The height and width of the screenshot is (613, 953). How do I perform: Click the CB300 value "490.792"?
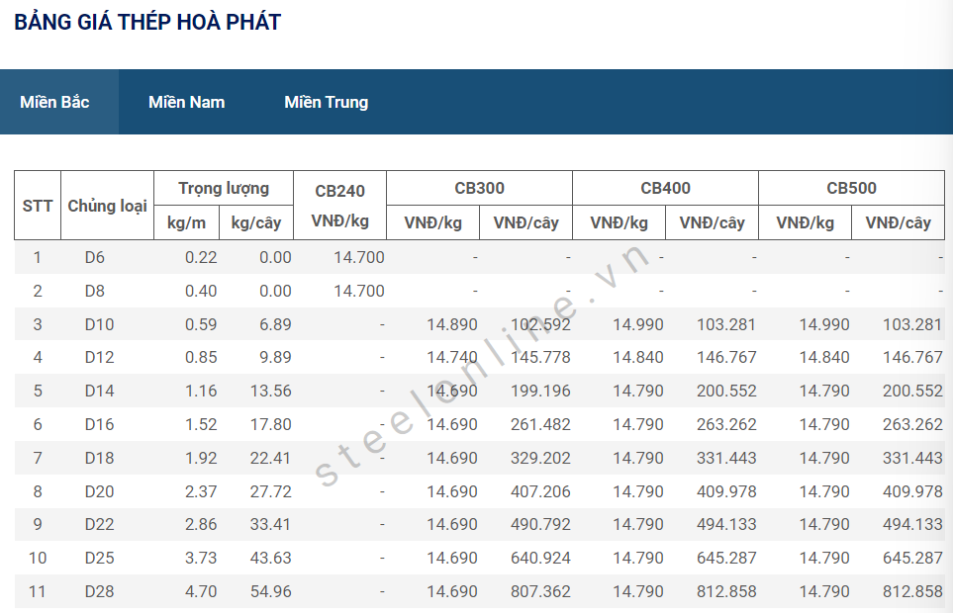pyautogui.click(x=541, y=524)
